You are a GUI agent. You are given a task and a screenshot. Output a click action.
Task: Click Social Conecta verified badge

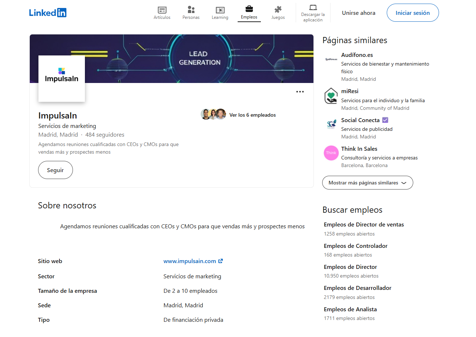(x=385, y=120)
